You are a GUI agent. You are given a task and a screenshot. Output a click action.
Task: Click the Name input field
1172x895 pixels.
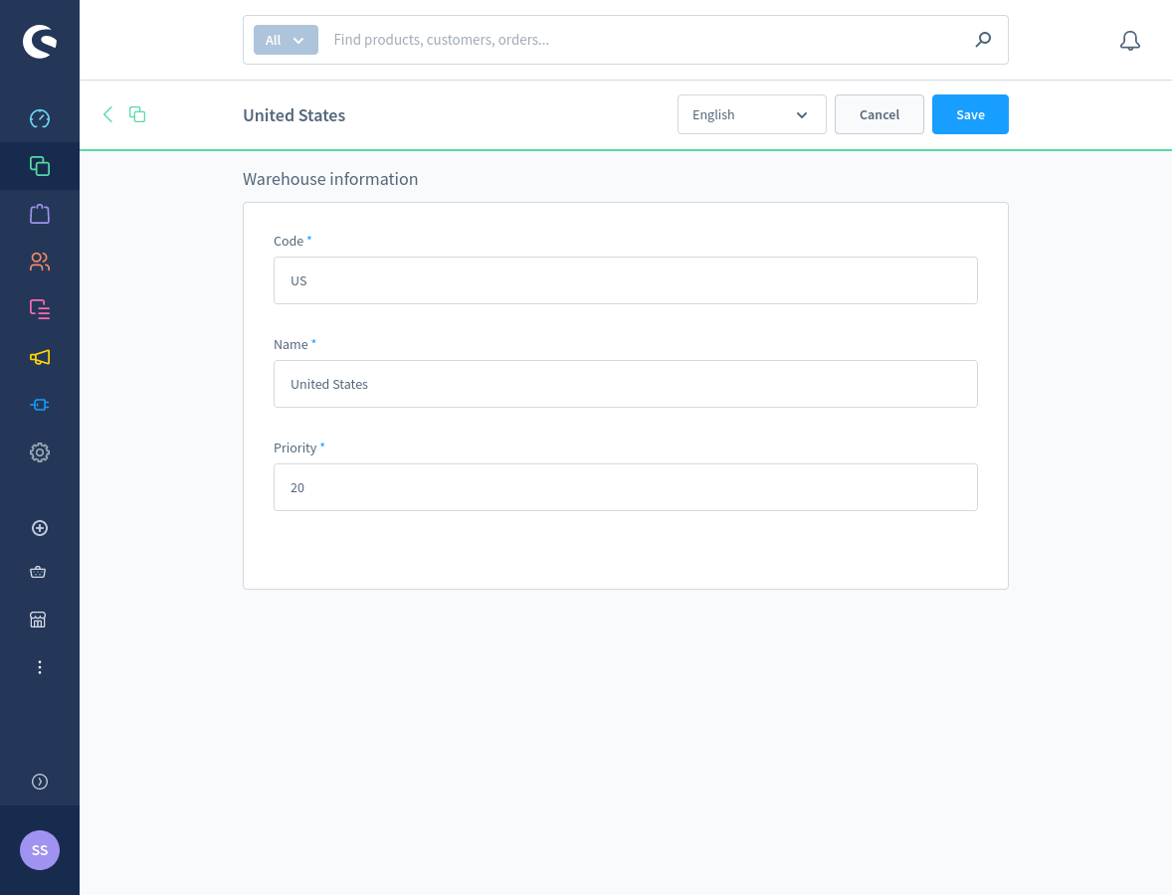pos(626,384)
